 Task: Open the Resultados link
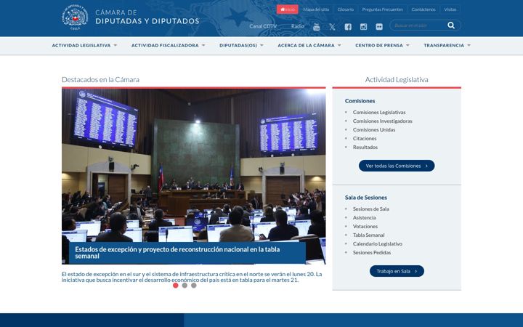(x=365, y=147)
